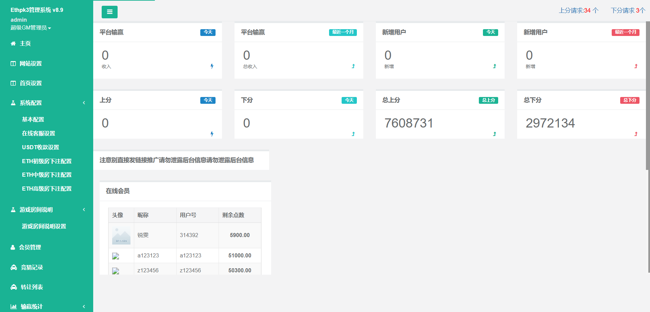Click the avatar thumbnail of user 314392
This screenshot has height=312, width=650.
121,235
